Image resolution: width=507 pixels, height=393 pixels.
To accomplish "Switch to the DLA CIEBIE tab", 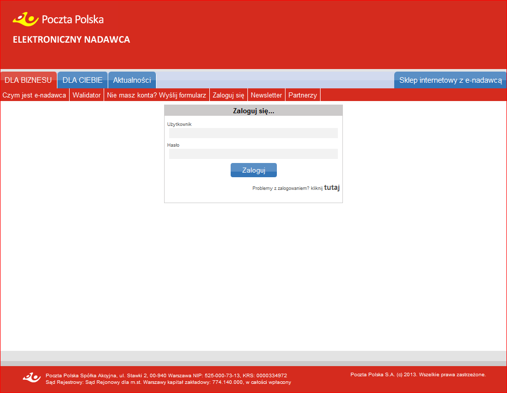I will click(82, 80).
